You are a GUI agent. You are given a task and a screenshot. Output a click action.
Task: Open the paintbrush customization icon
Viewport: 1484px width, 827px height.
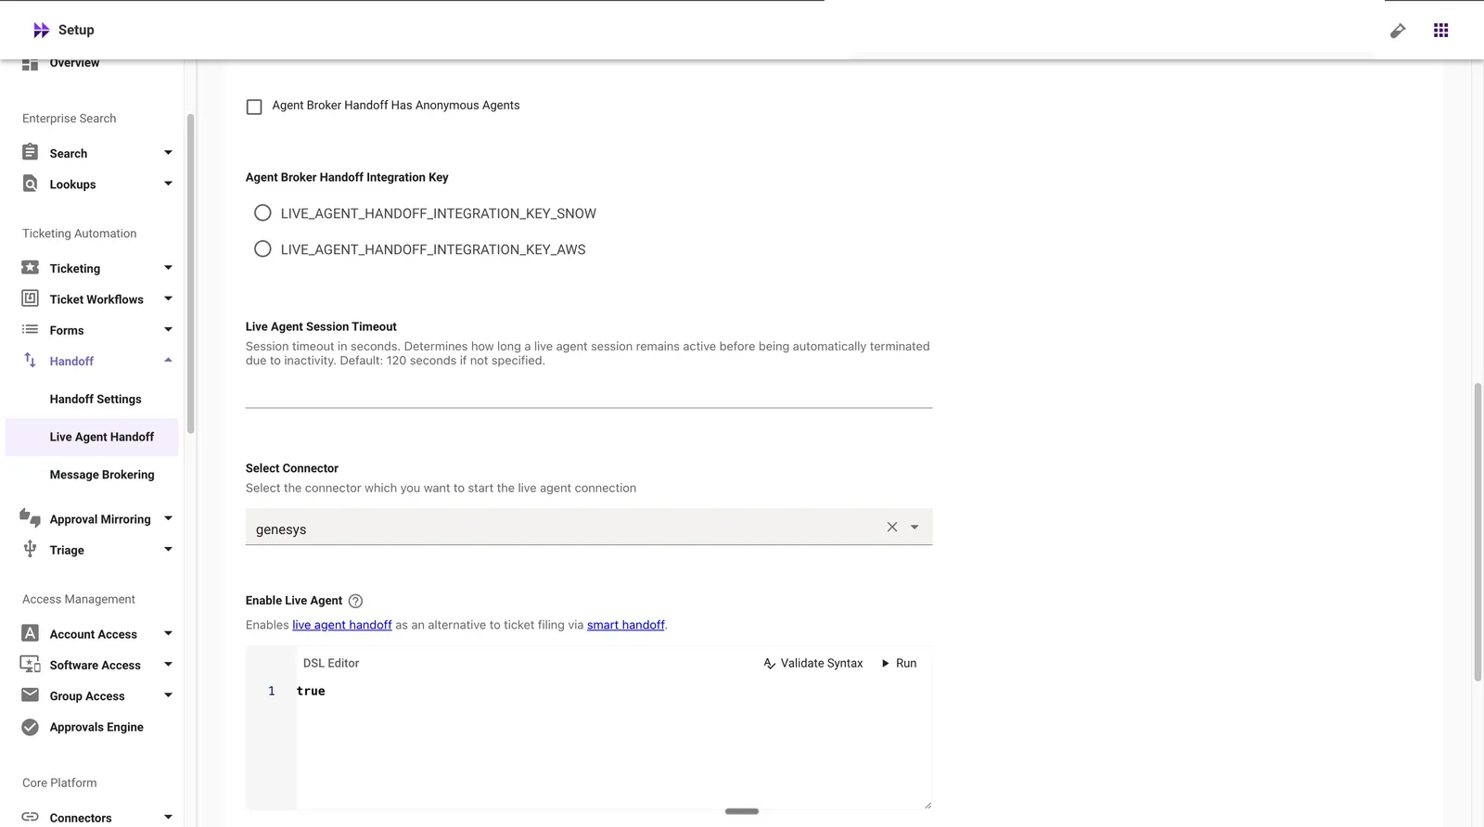pos(1398,31)
